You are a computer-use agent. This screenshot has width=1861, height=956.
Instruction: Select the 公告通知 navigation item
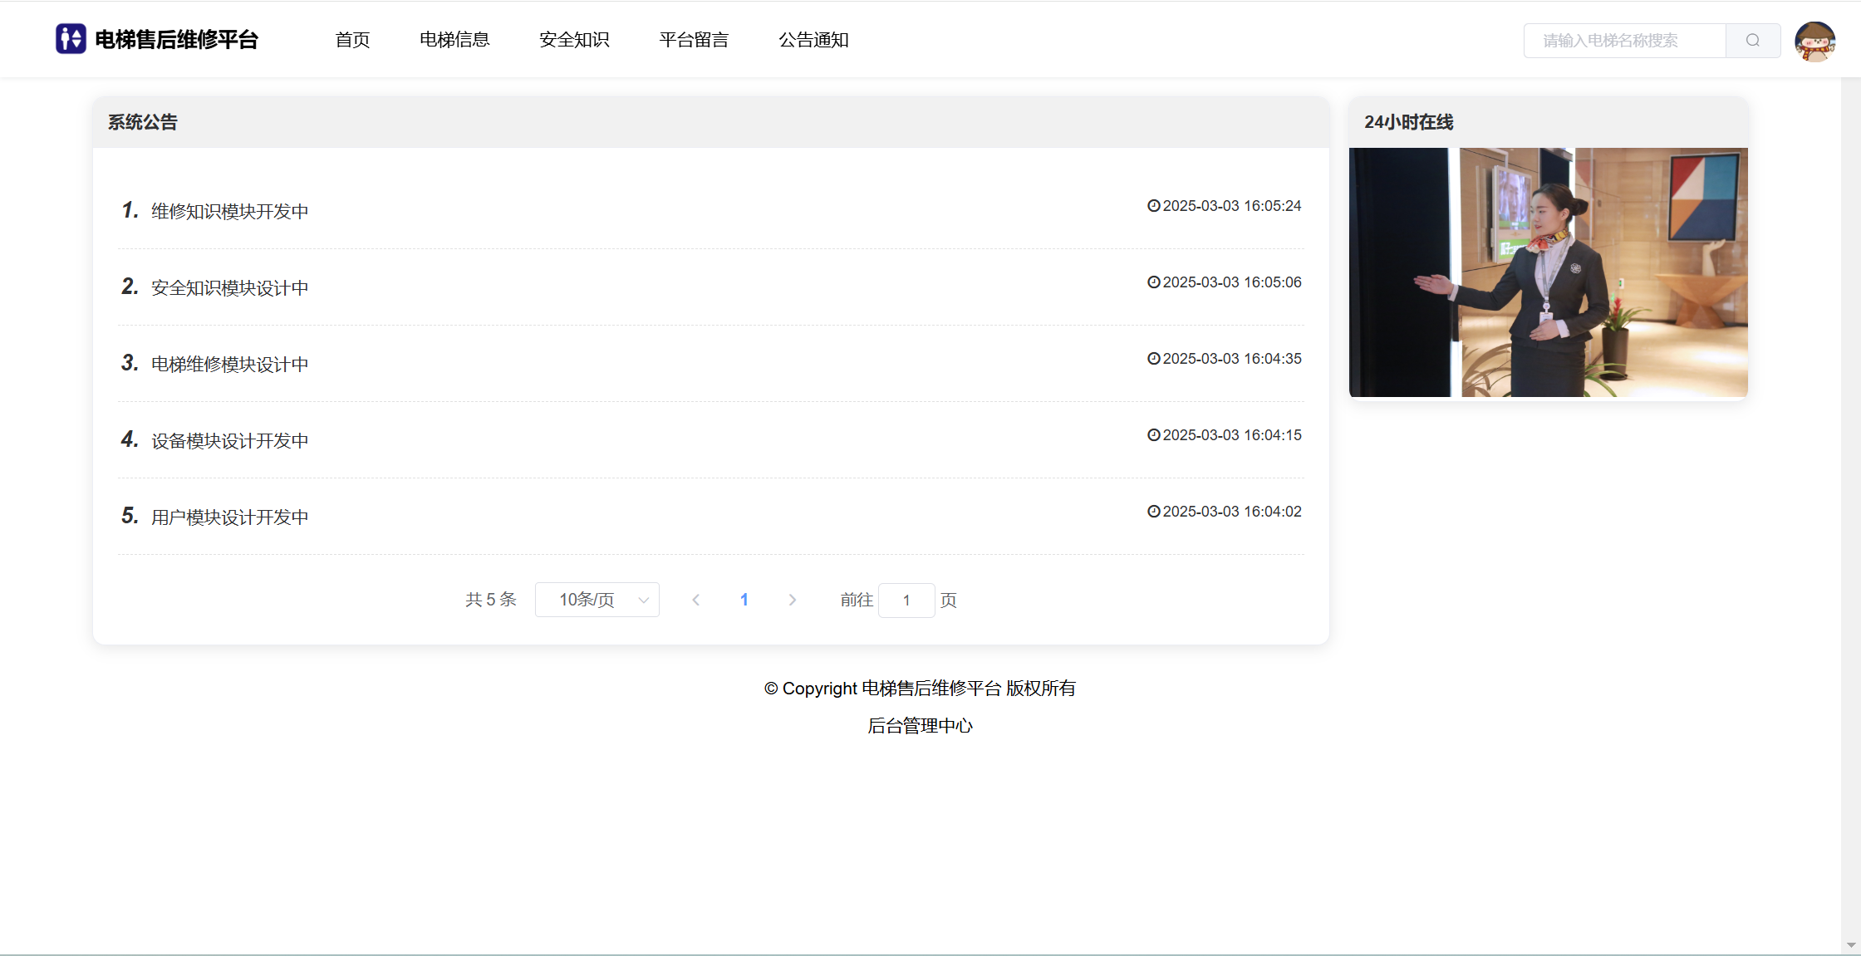click(813, 40)
